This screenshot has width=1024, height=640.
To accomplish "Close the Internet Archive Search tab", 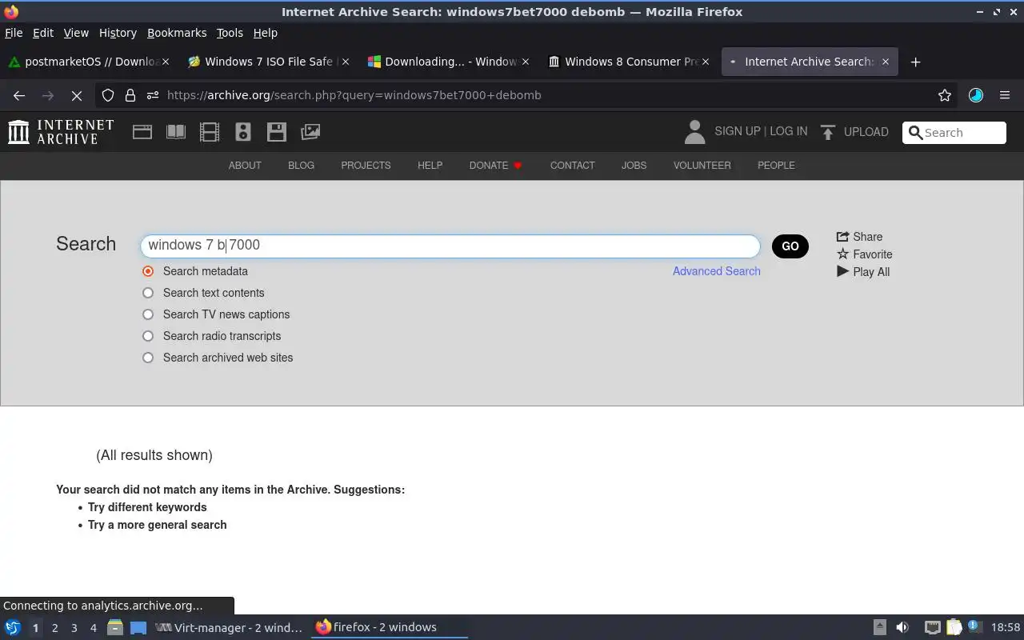I will tap(886, 62).
